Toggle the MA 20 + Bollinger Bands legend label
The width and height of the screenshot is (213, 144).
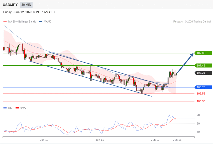tap(22, 22)
